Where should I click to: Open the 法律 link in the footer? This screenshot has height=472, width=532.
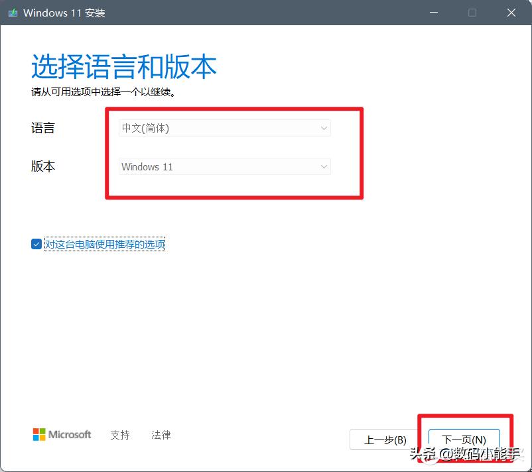tap(161, 435)
